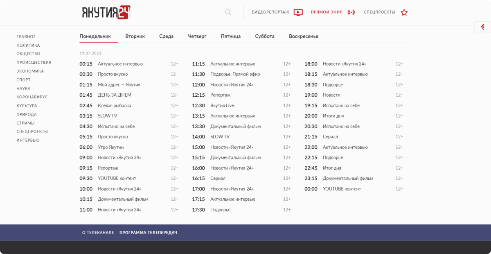The image size is (491, 254).
Task: Click the 16:15 Сериал entry
Action: pos(241,178)
